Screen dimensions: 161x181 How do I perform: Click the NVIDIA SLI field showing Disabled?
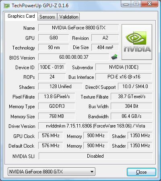click(x=95, y=156)
